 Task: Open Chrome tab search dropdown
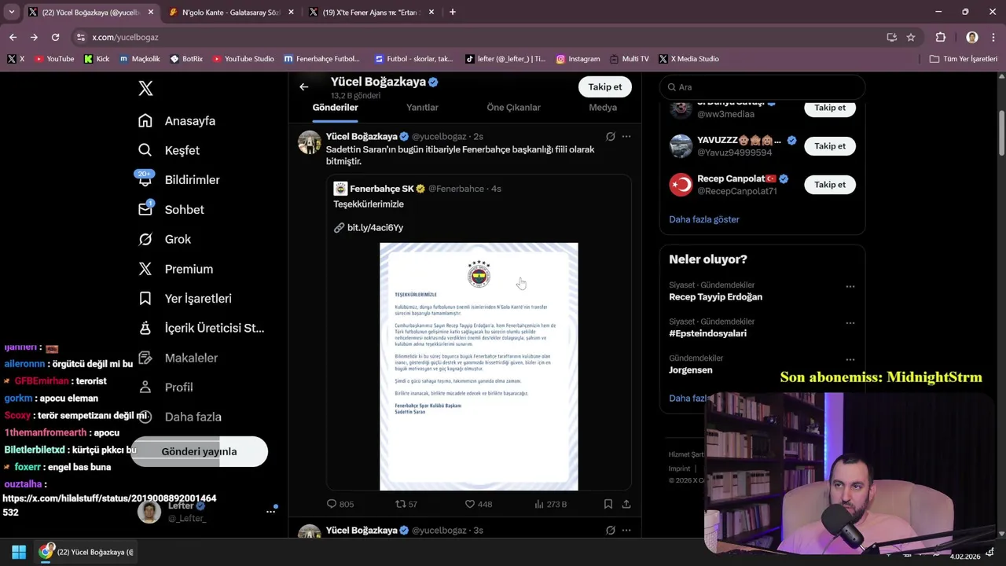point(11,12)
